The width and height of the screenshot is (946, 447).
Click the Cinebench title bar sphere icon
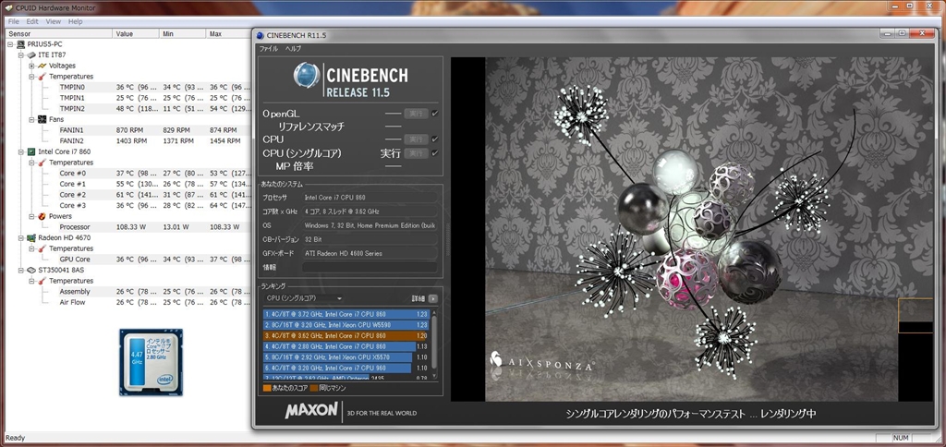pyautogui.click(x=260, y=36)
